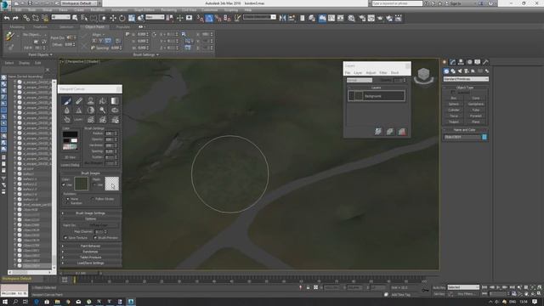Click the brush Mask image thumbnail
Image resolution: width=544 pixels, height=306 pixels.
click(x=112, y=184)
